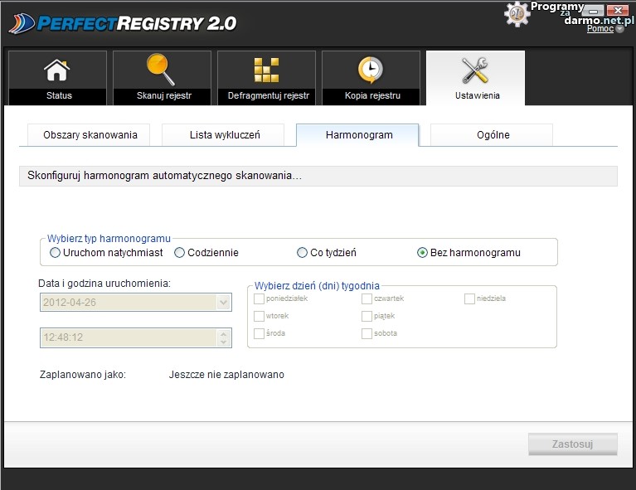Screen dimensions: 636x490
Task: Click the Skanuj rejestr magnifier icon
Action: pos(162,70)
